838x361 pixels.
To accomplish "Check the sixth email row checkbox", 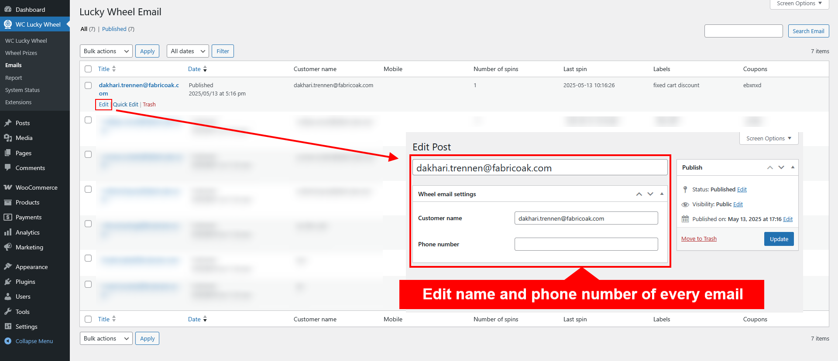I will point(88,258).
